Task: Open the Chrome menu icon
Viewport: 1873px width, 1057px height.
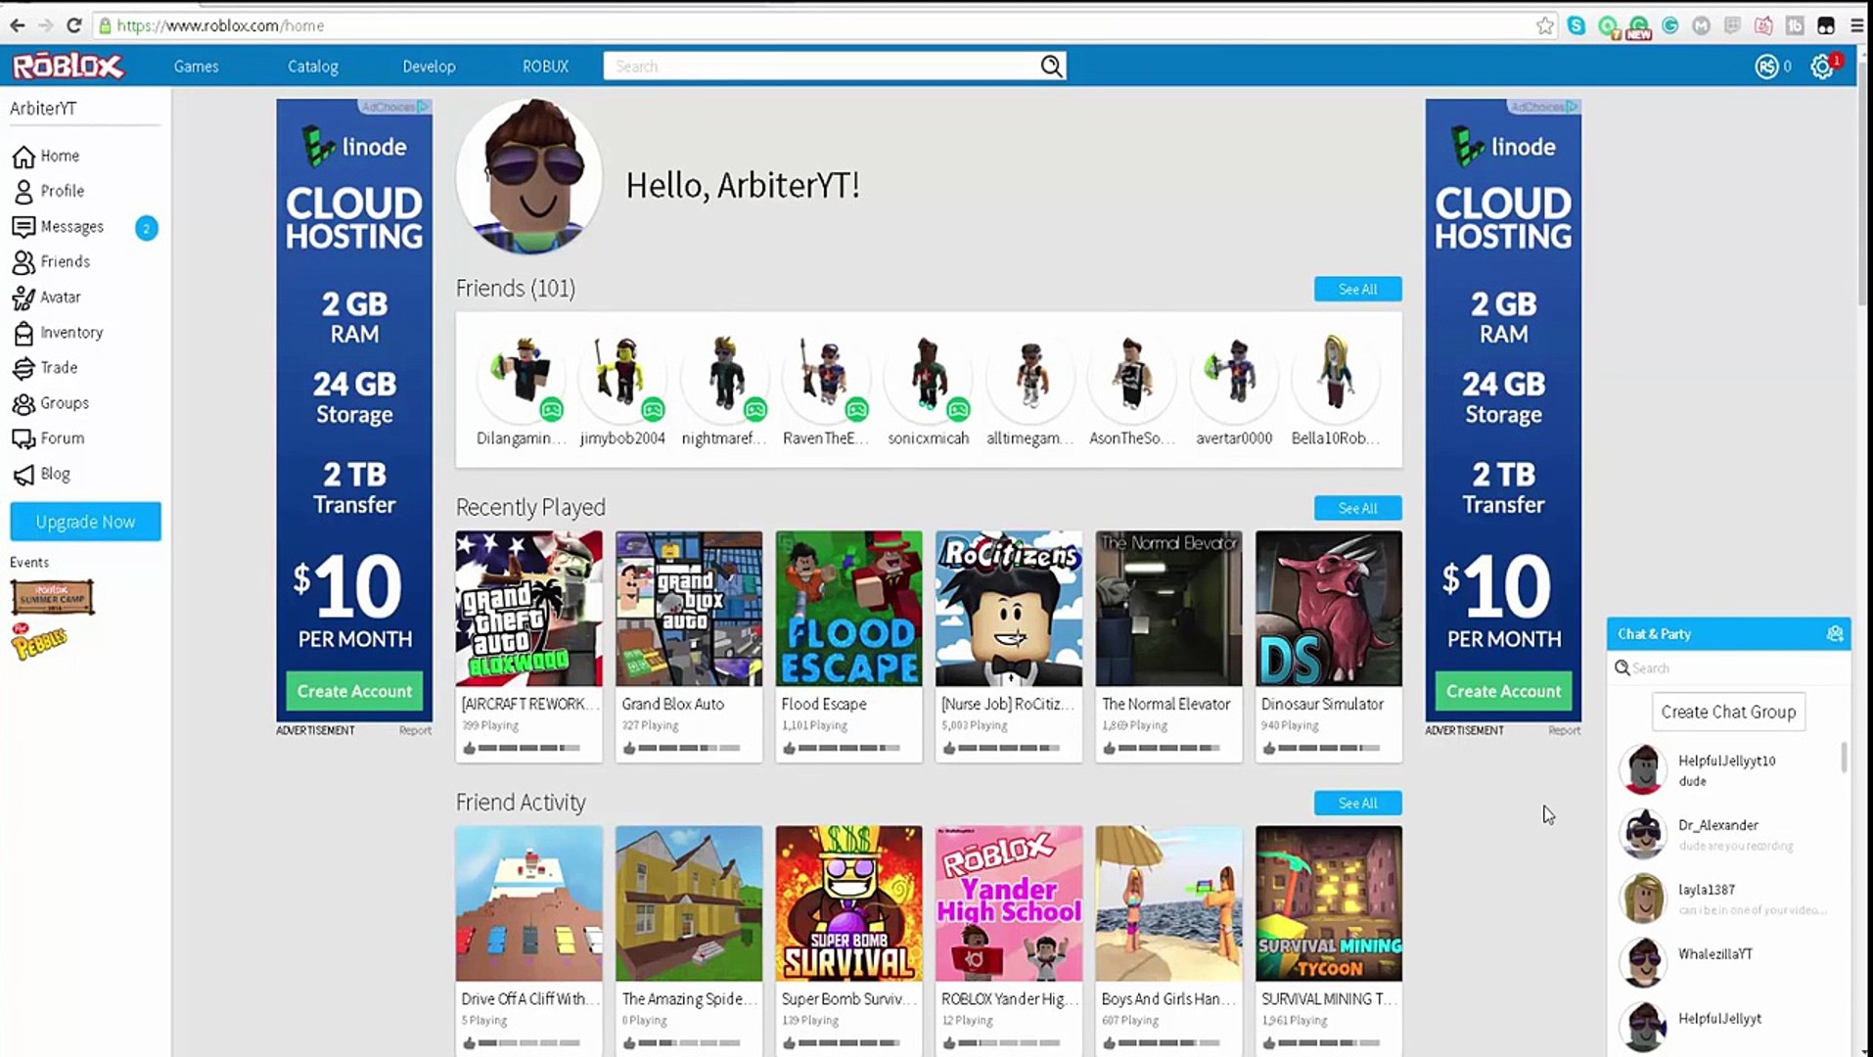Action: 1856,25
